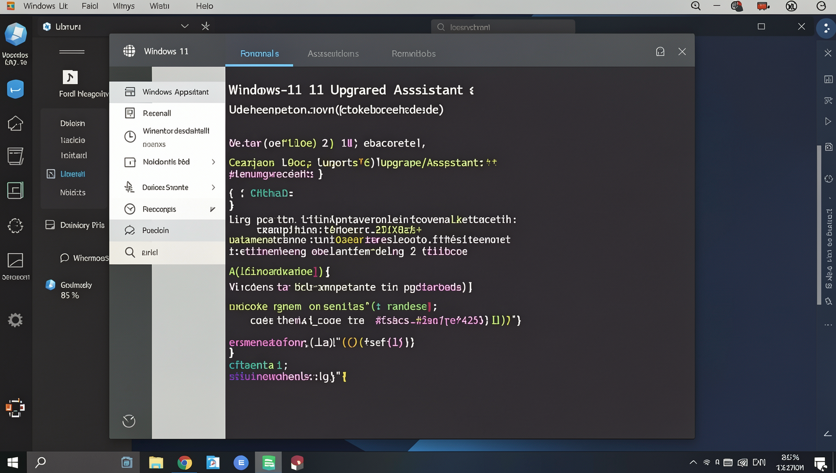The width and height of the screenshot is (836, 473).
Task: Click the play icon in right sidebar
Action: pos(828,121)
